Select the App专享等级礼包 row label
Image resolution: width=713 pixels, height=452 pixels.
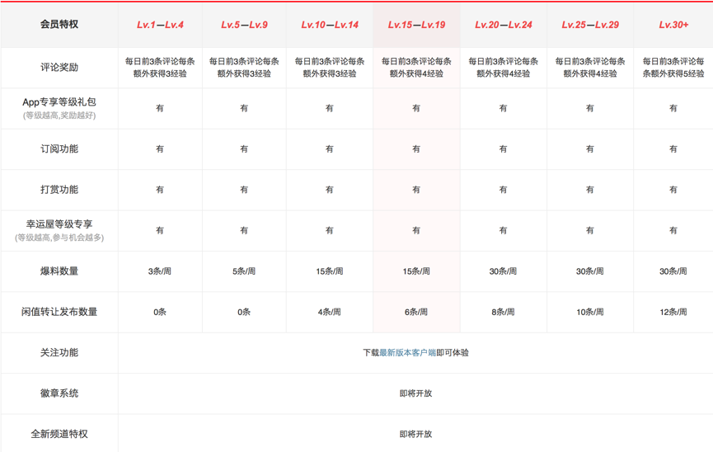59,102
